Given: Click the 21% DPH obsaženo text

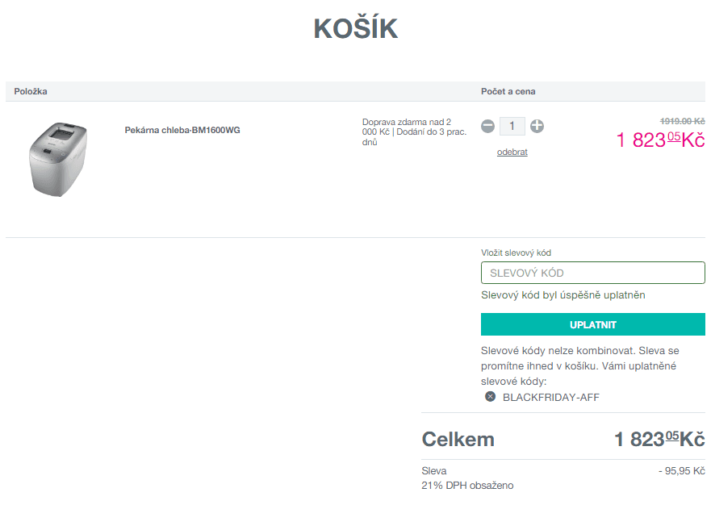Looking at the screenshot, I should [x=464, y=486].
